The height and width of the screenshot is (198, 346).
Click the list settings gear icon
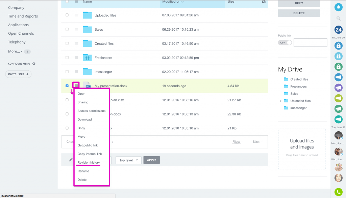click(264, 2)
